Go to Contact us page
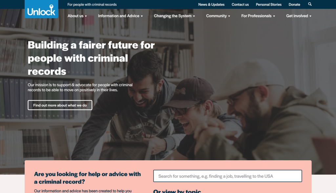Image resolution: width=336 pixels, height=193 pixels. coord(240,5)
